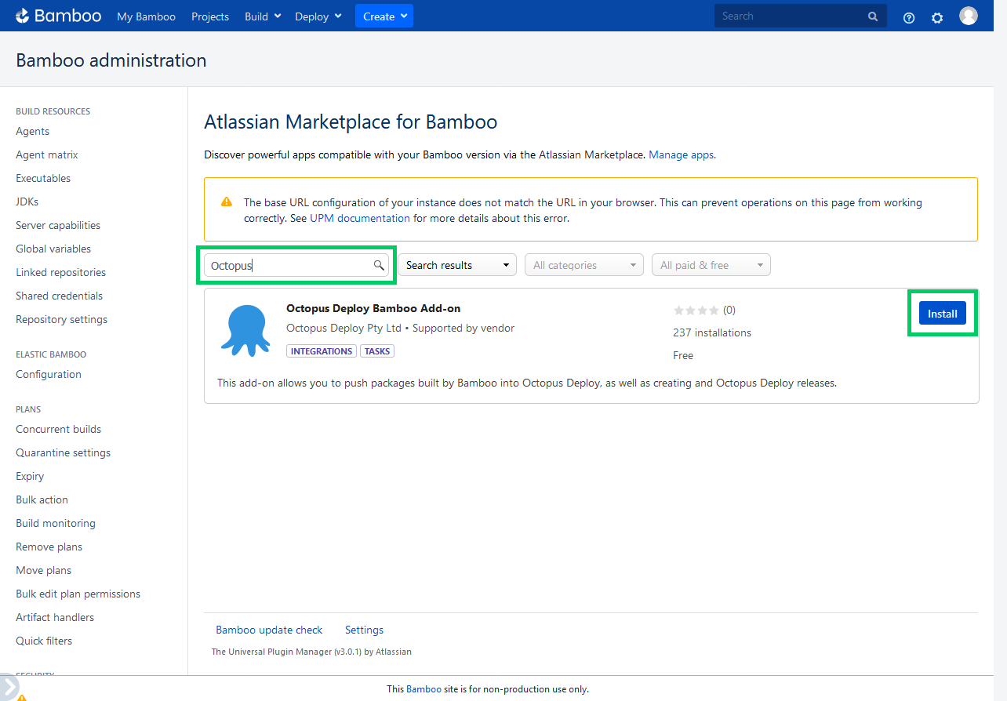Open Quarantine settings in sidebar

pyautogui.click(x=64, y=452)
